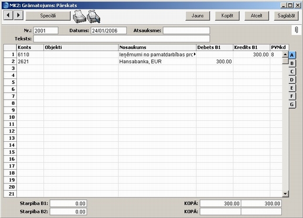Click the print preview magnifier icon
The image size is (303, 218).
click(94, 16)
